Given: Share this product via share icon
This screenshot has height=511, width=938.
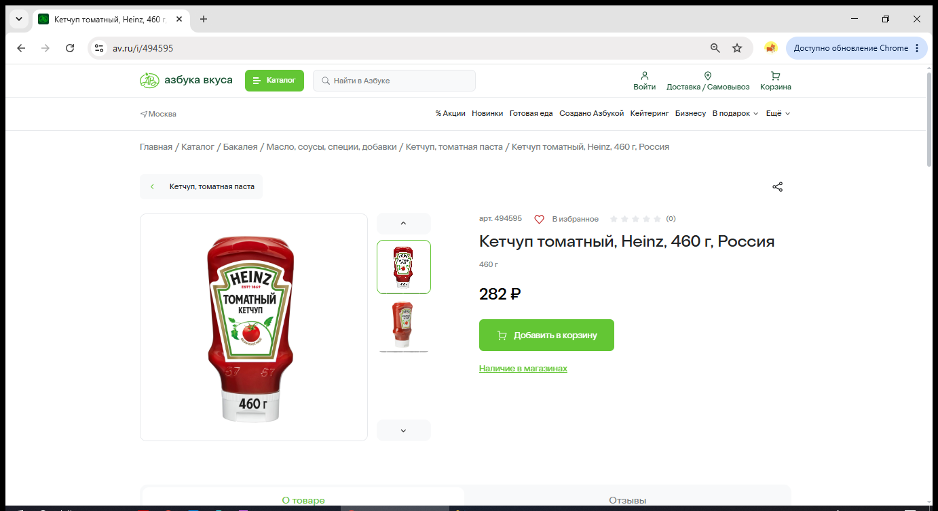Looking at the screenshot, I should tap(778, 187).
